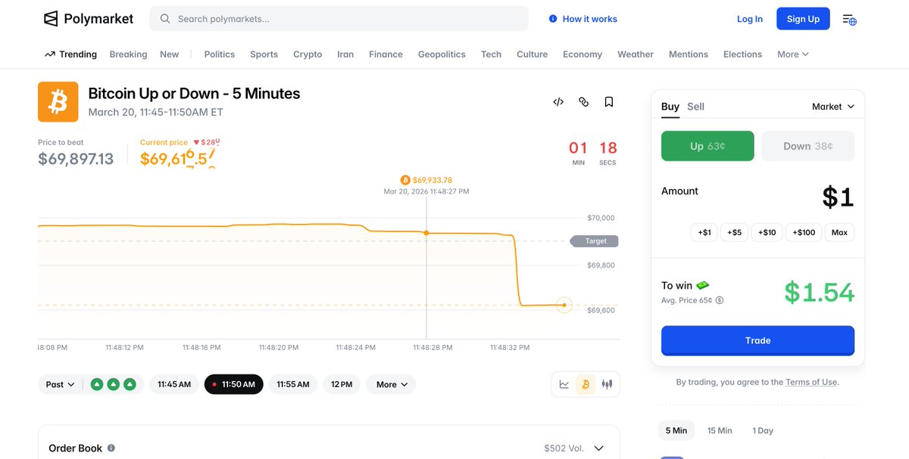Click the Log In link
909x459 pixels.
click(x=750, y=19)
